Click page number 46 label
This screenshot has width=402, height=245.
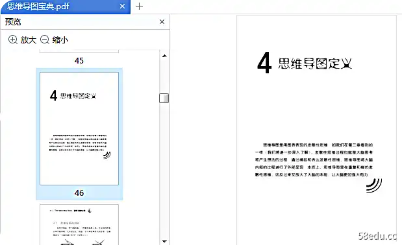pyautogui.click(x=79, y=193)
